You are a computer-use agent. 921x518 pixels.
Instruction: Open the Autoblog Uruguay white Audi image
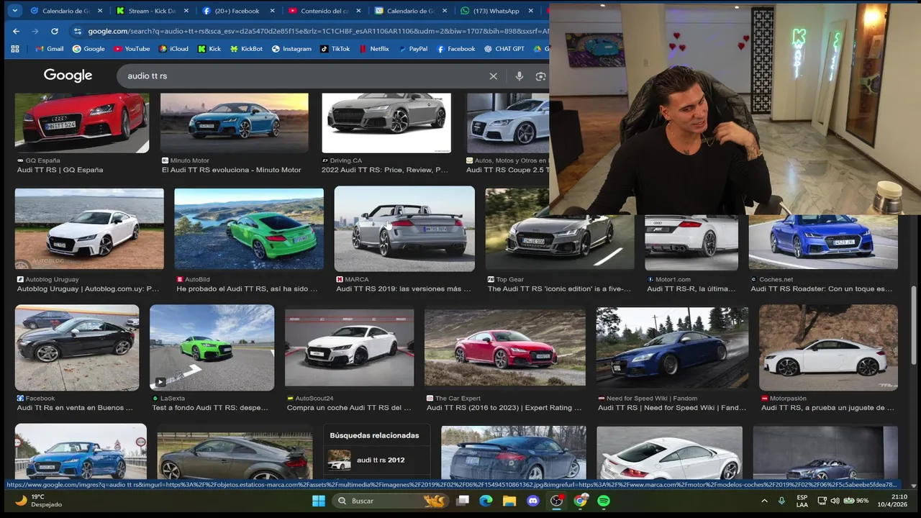89,229
